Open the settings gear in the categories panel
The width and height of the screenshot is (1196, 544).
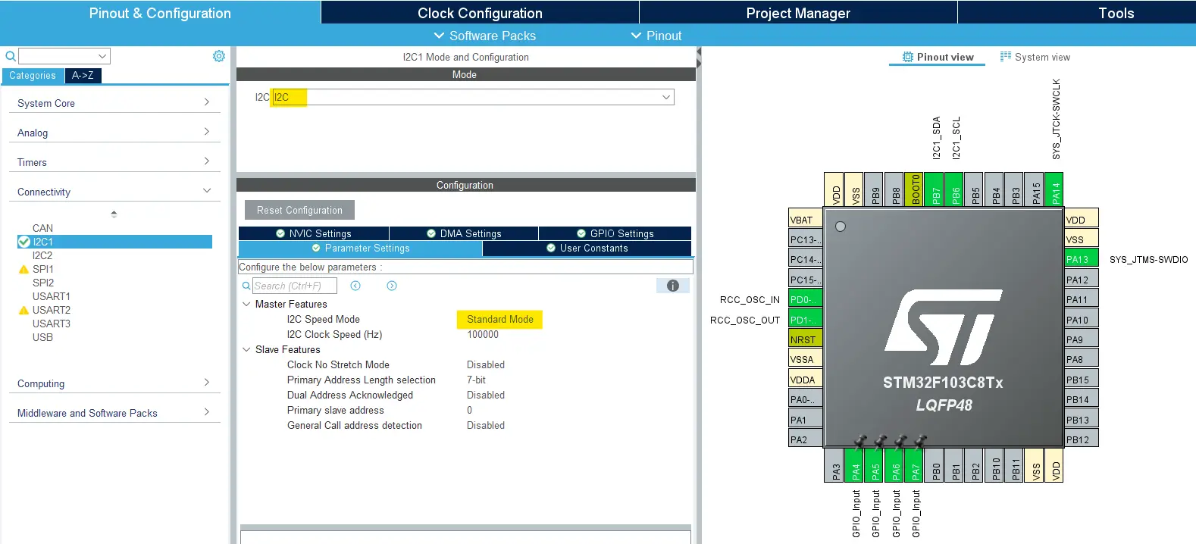click(x=219, y=56)
